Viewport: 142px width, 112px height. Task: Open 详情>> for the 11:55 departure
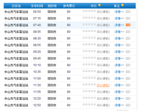pyautogui.click(x=119, y=92)
